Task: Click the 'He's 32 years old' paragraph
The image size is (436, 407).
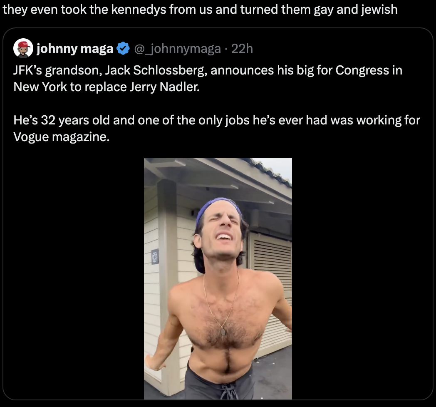Action: 216,128
